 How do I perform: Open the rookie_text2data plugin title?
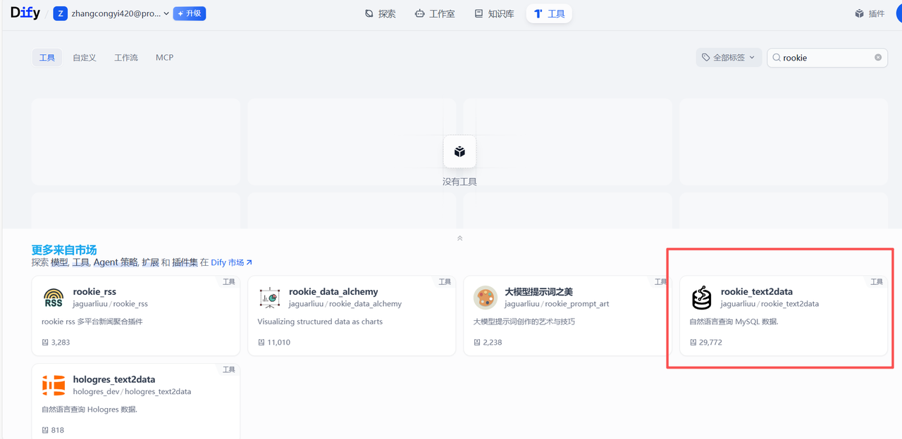(757, 291)
